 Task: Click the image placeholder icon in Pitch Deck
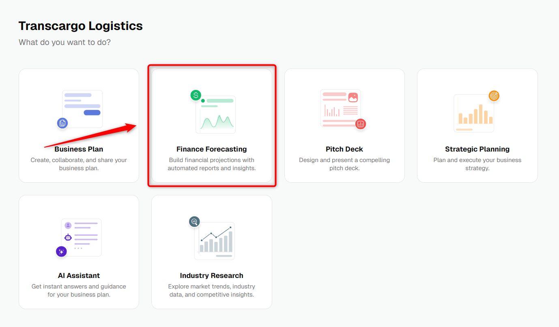tap(353, 98)
